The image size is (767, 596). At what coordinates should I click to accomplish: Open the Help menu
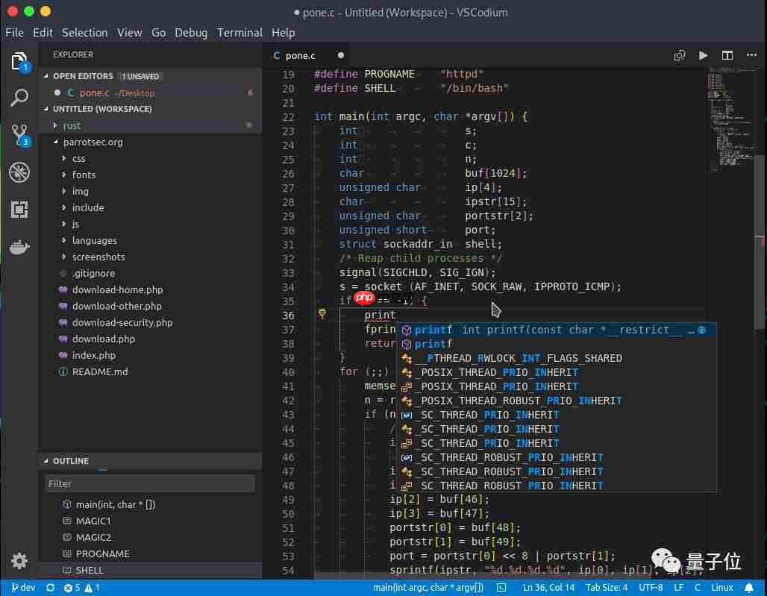[x=284, y=33]
